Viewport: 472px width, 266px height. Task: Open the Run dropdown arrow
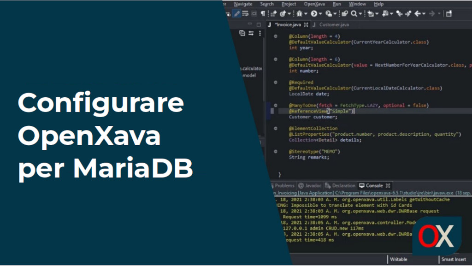pyautogui.click(x=320, y=14)
